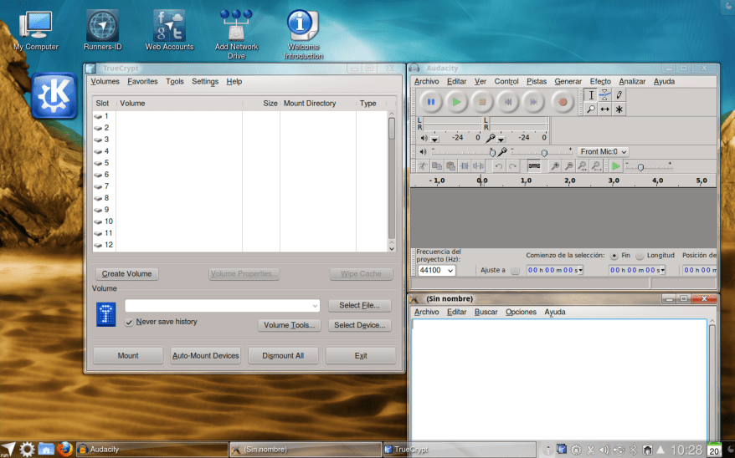This screenshot has width=735, height=458.
Task: Click inside Sin nombre text editor area
Action: click(559, 379)
